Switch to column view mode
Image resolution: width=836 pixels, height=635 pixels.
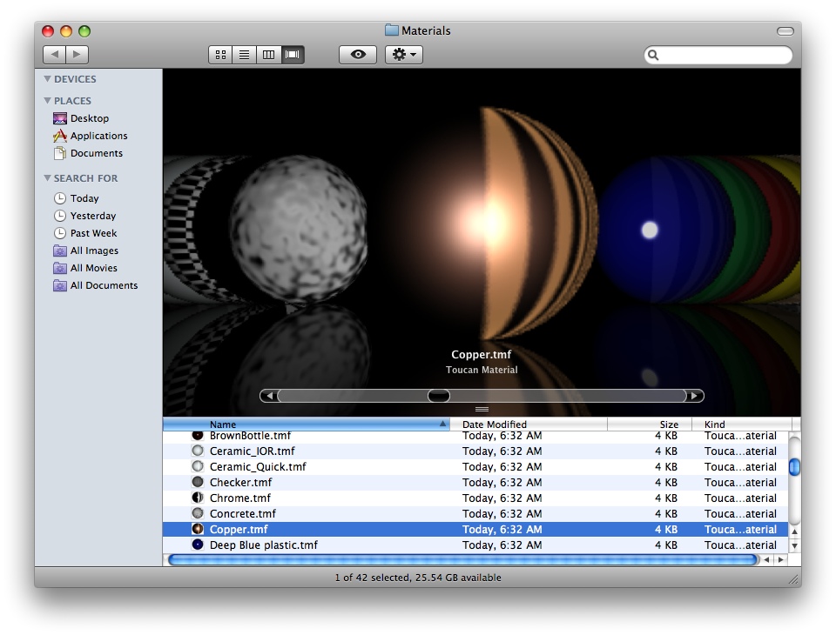pyautogui.click(x=268, y=55)
